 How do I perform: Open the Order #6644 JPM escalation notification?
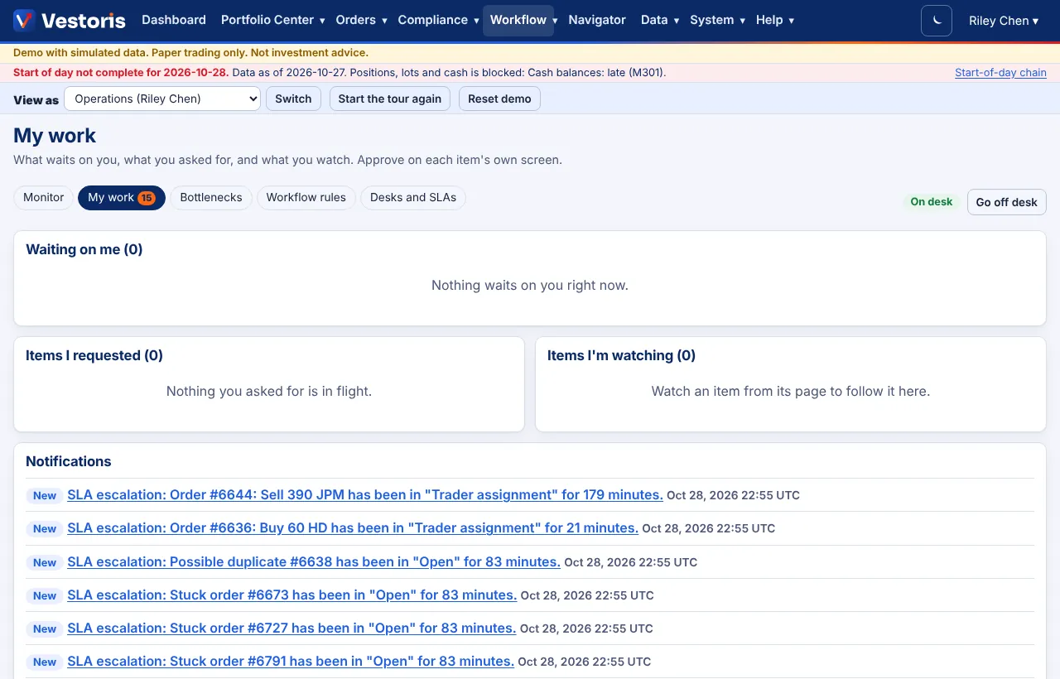click(365, 495)
